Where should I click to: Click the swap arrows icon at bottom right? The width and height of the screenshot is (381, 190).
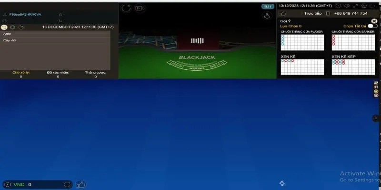coord(282,183)
